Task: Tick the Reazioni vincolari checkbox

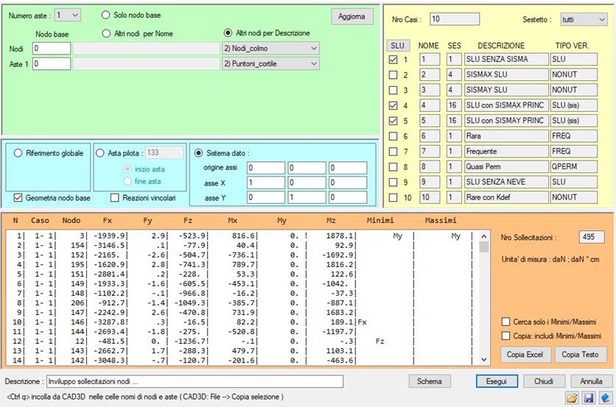Action: pos(115,198)
